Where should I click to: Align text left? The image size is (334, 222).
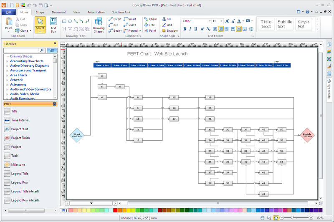(215, 29)
